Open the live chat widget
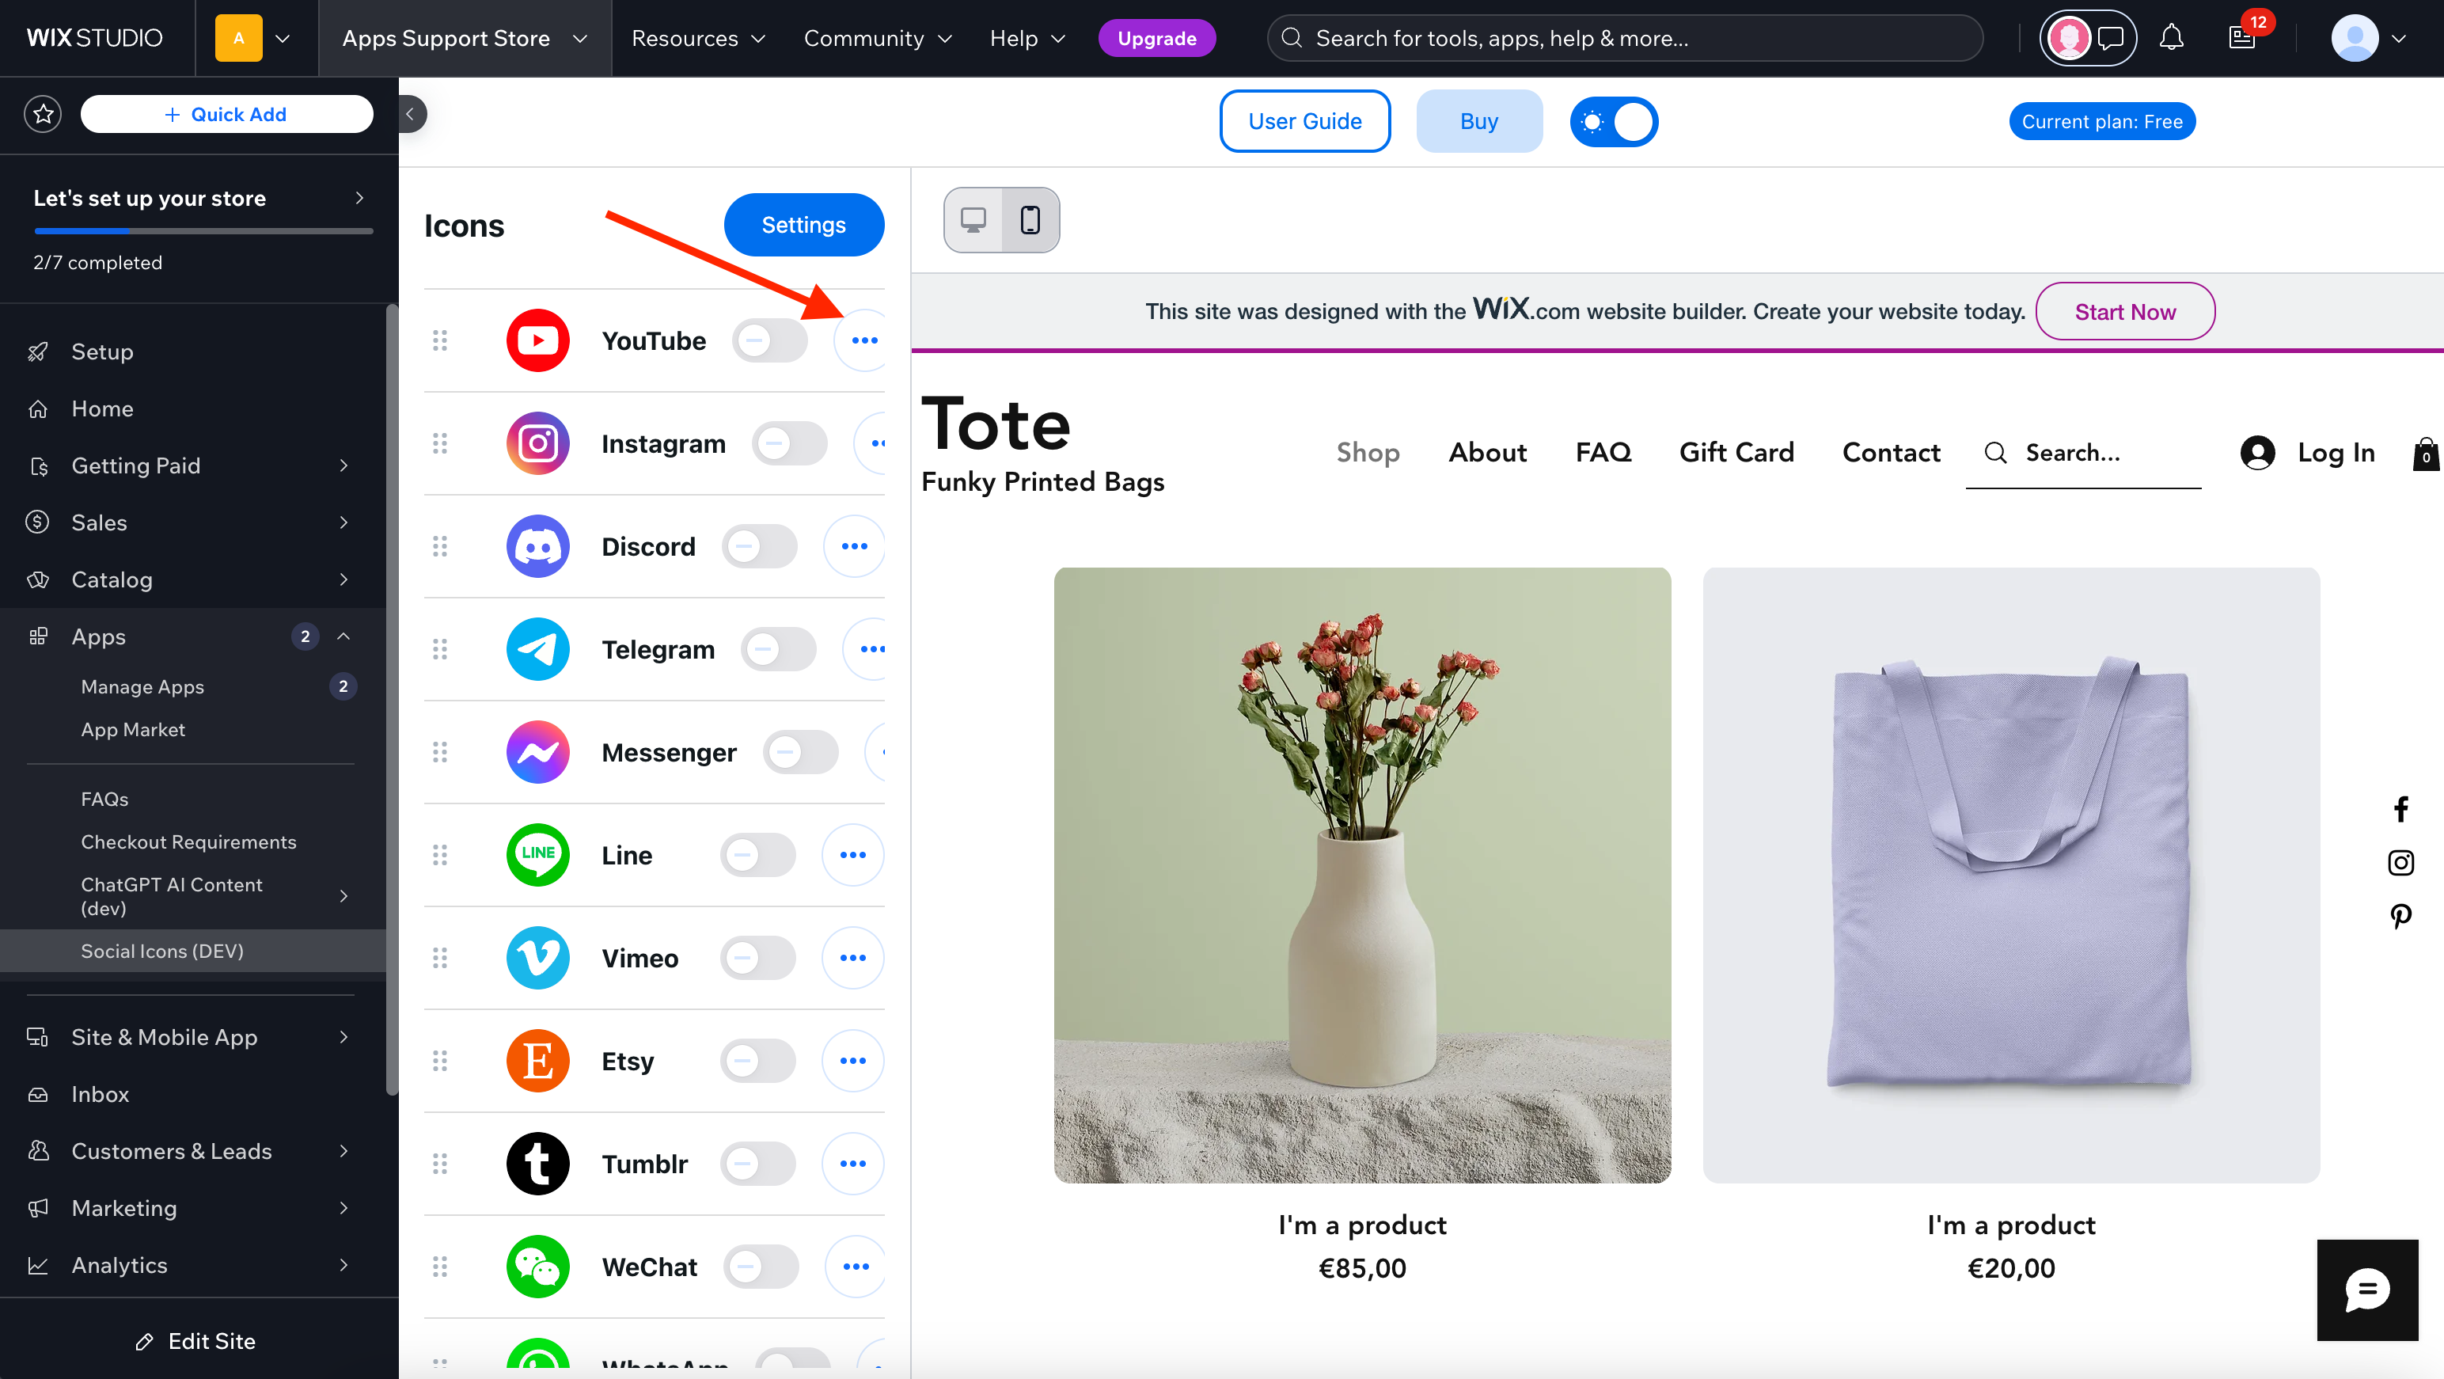Image resolution: width=2444 pixels, height=1379 pixels. 2367,1290
